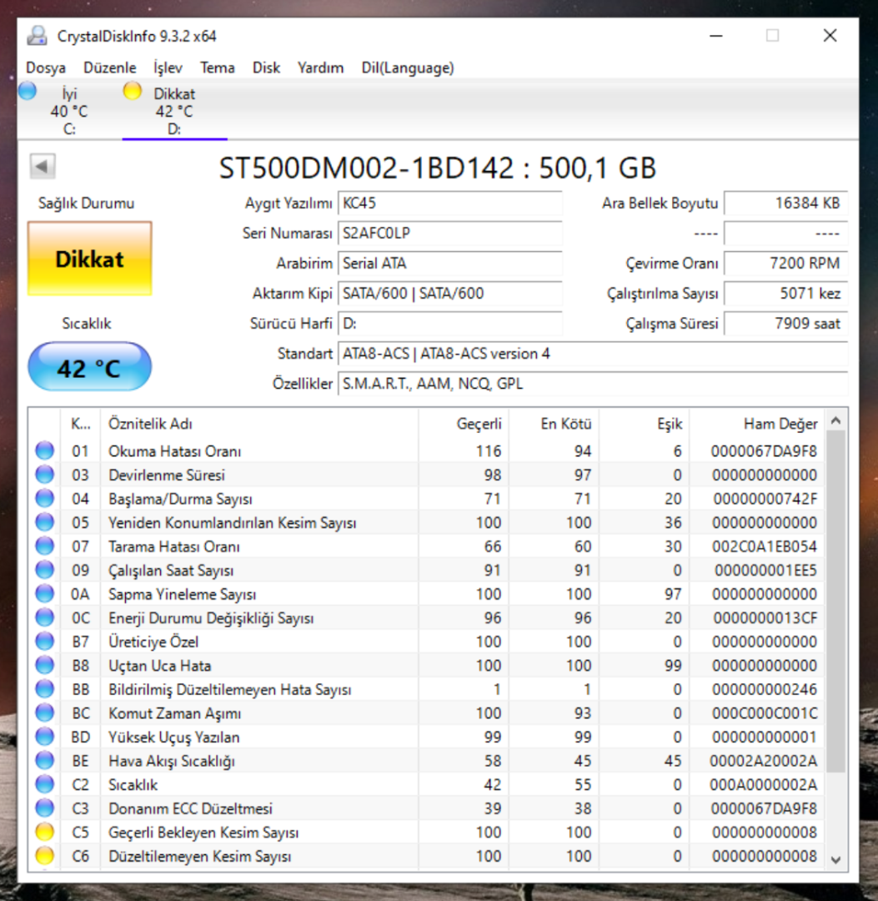Click the 42 °C temperature button
This screenshot has width=878, height=901.
[x=89, y=366]
